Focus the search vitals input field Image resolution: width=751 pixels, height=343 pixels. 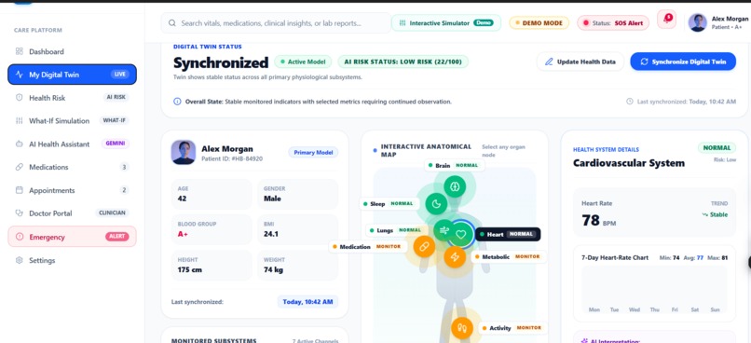coord(276,23)
